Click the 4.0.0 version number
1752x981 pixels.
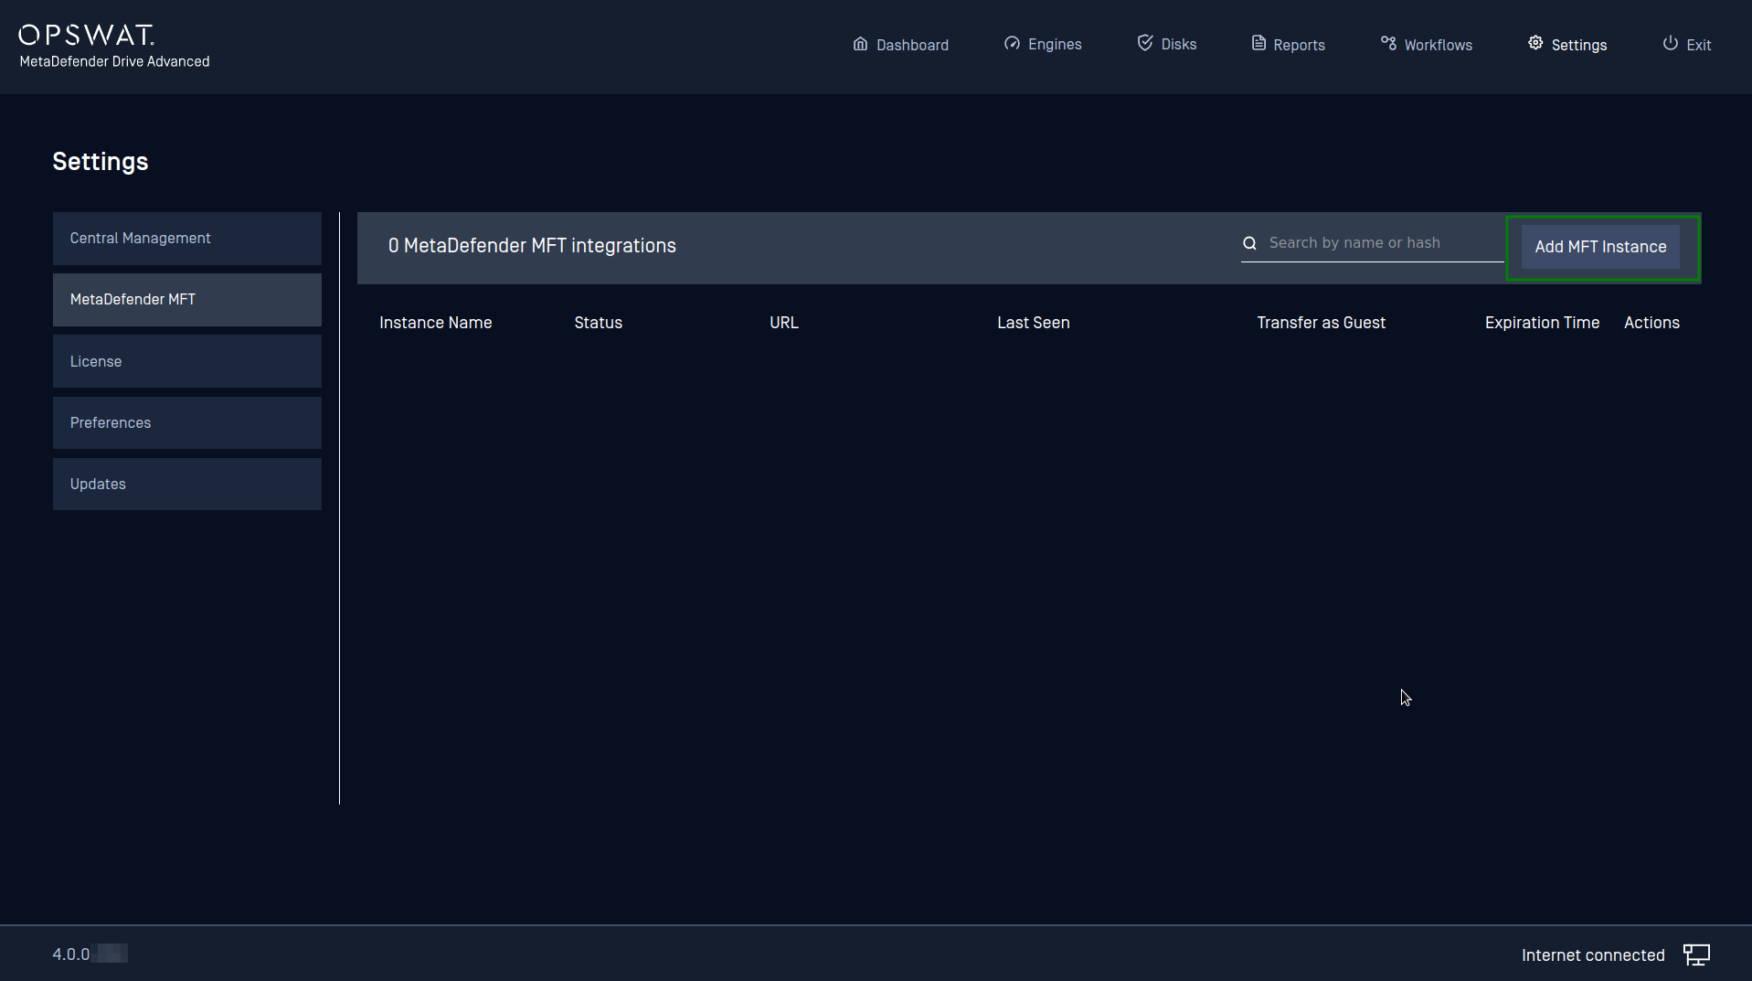71,954
